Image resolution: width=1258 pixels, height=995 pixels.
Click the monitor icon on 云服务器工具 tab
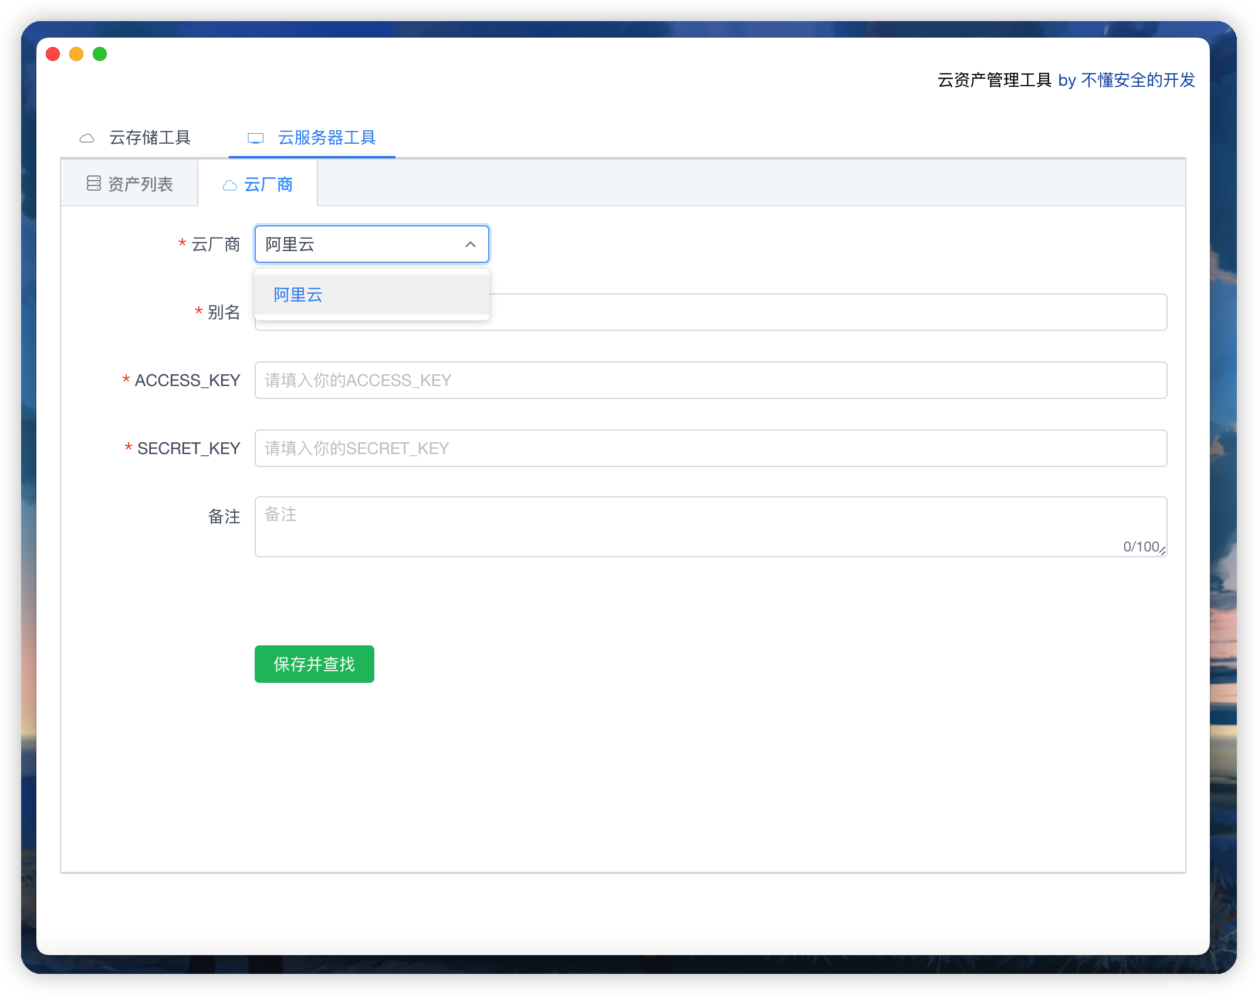click(255, 138)
